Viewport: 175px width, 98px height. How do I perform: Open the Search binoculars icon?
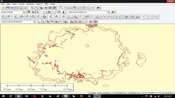98,8
